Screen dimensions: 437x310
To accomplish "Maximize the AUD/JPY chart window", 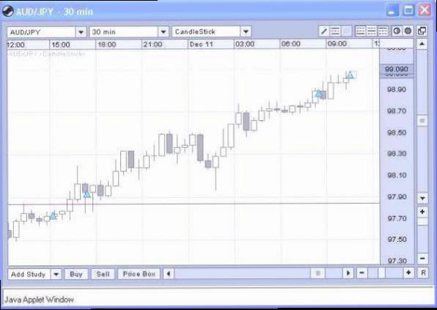I will [x=408, y=10].
